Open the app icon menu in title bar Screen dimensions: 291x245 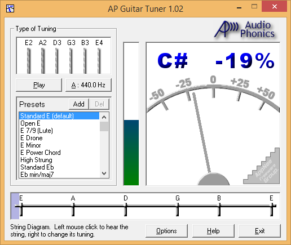[10, 8]
